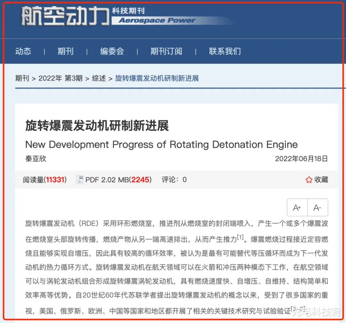Click the 收藏 label
346x323 pixels.
[x=321, y=180]
